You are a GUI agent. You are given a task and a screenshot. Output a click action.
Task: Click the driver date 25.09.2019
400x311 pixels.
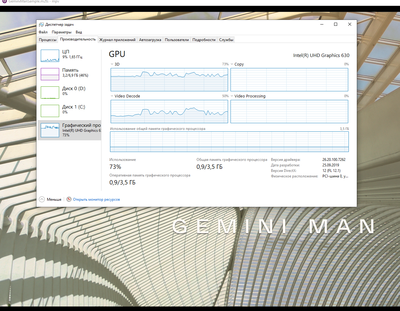click(331, 165)
